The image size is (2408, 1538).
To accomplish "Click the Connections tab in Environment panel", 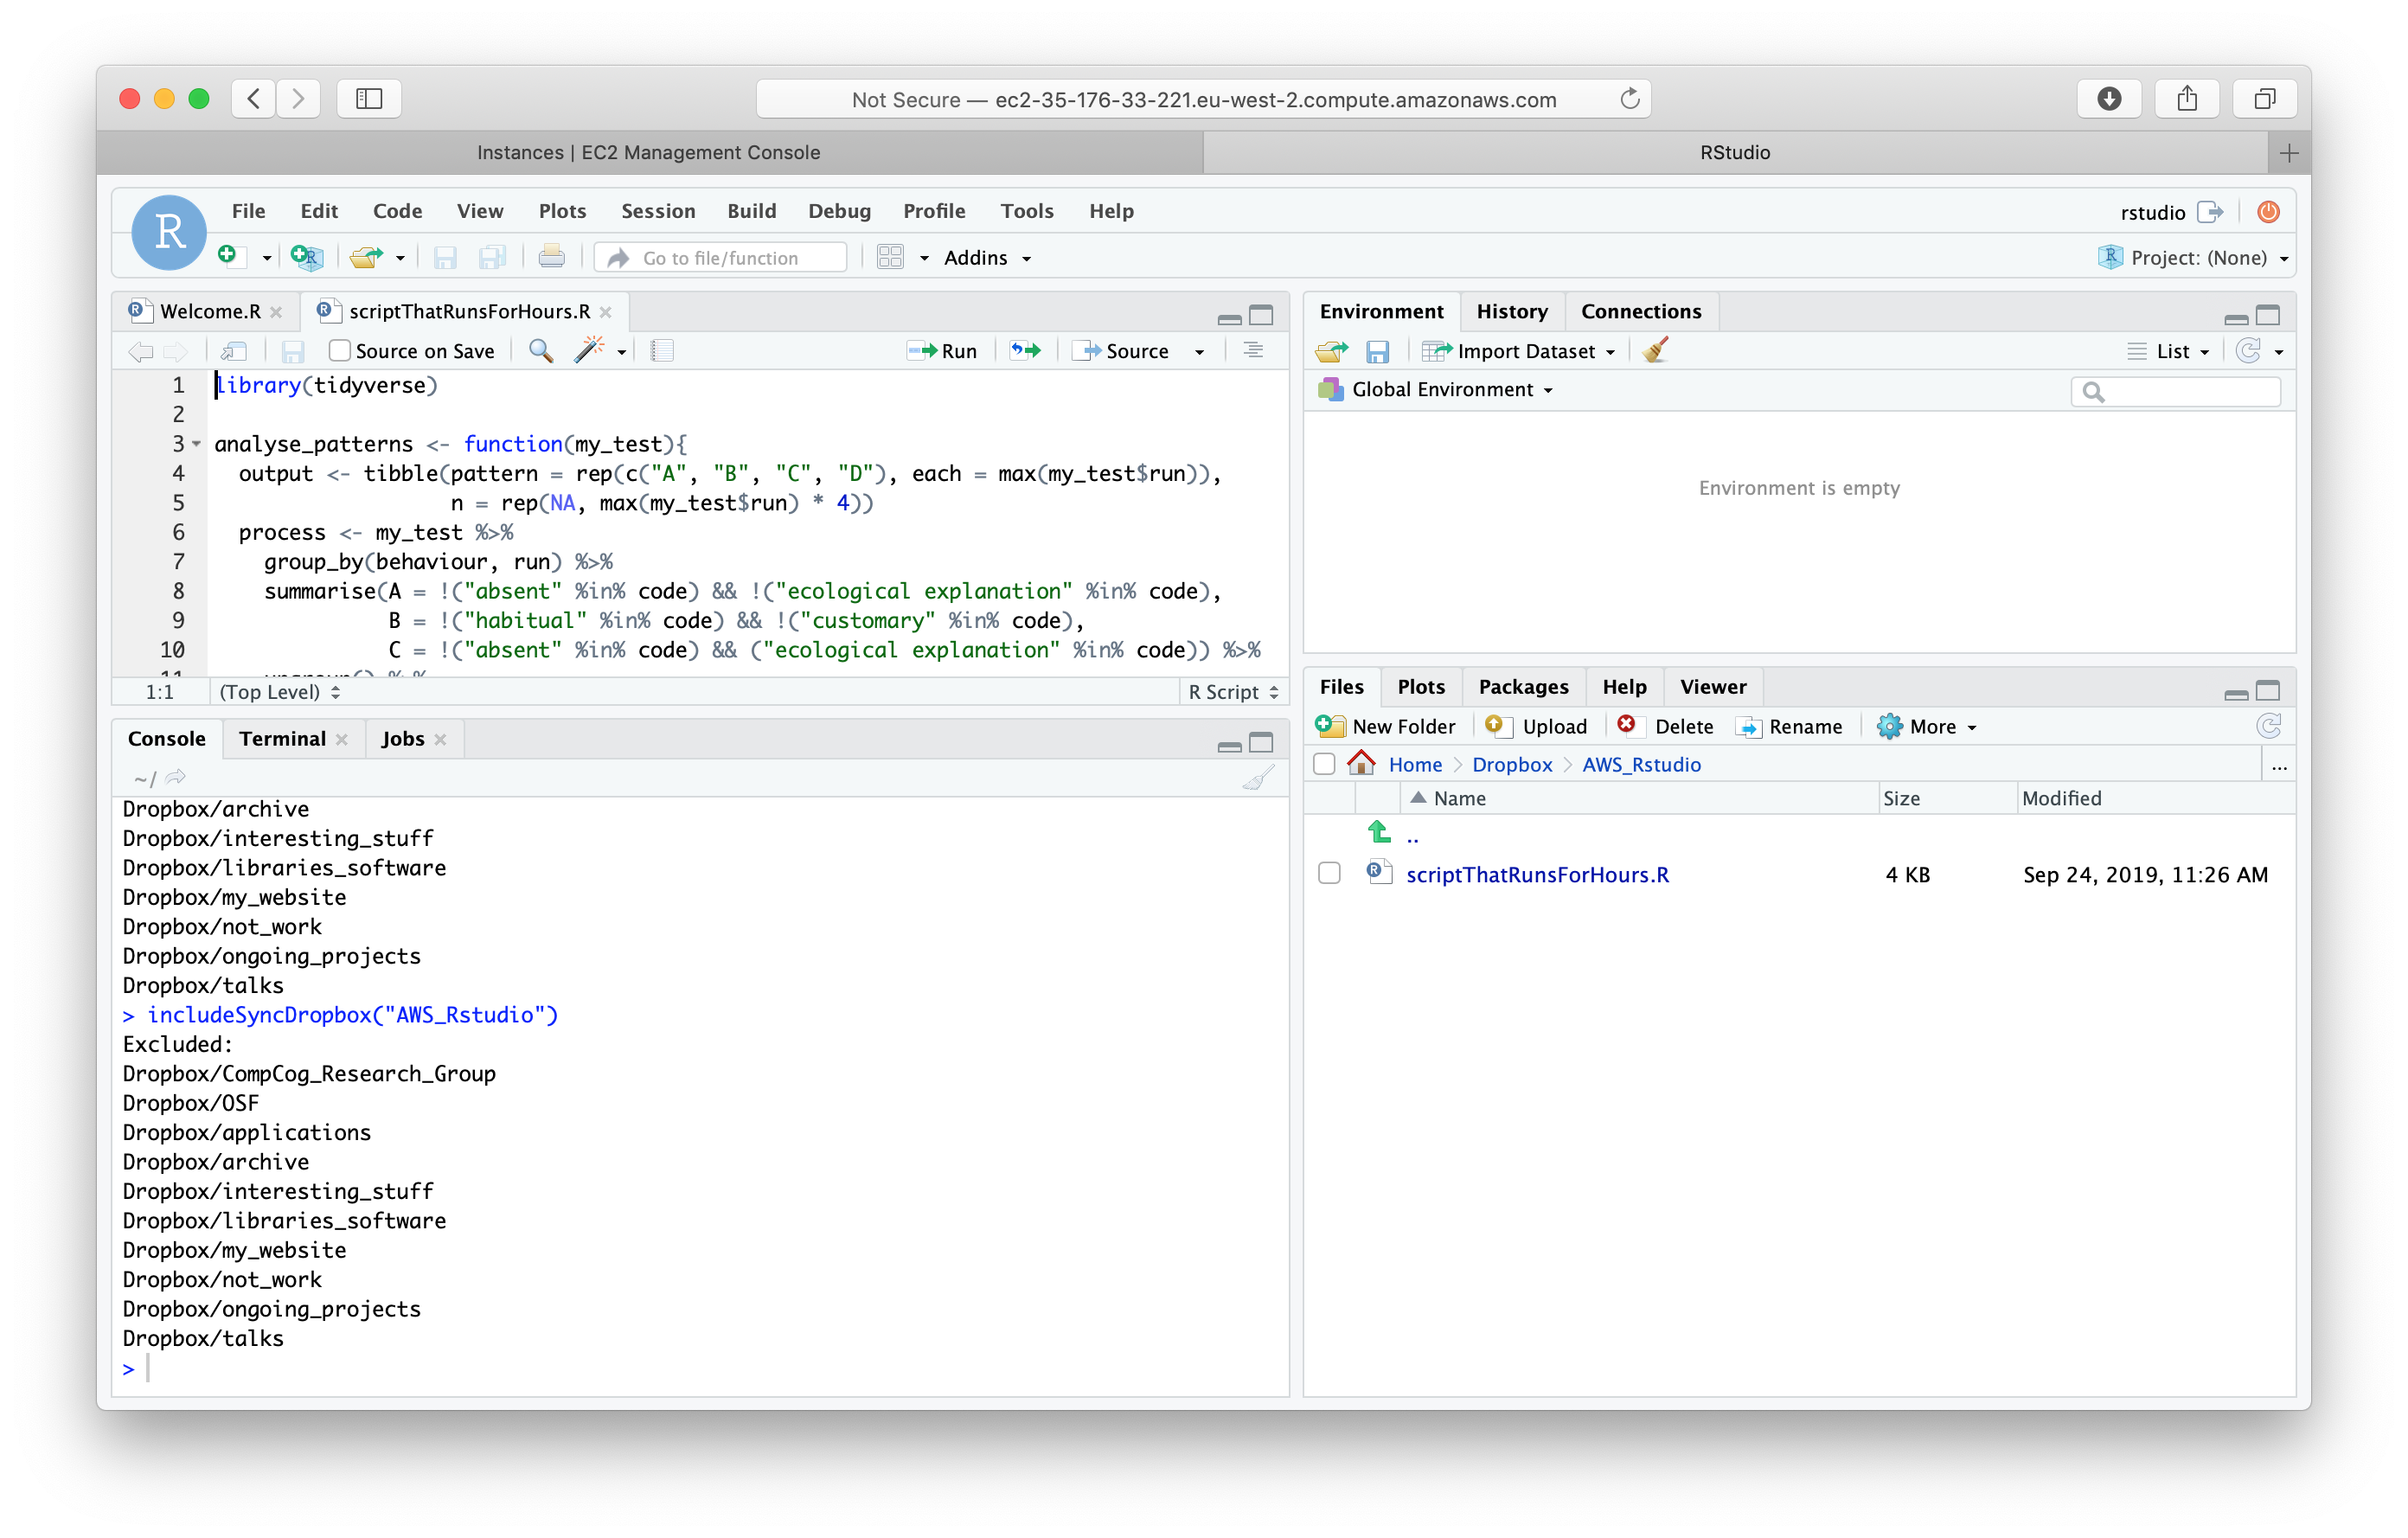I will [1637, 311].
